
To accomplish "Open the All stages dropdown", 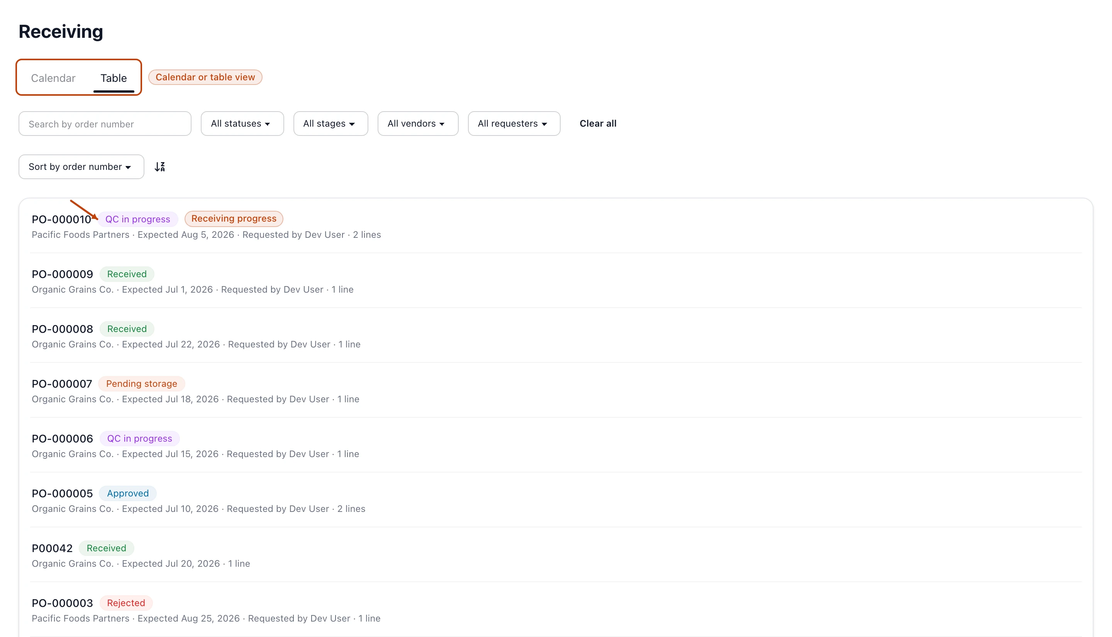I will pyautogui.click(x=330, y=124).
